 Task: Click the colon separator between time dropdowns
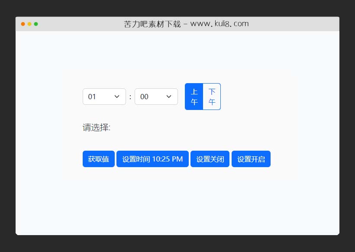tap(130, 97)
